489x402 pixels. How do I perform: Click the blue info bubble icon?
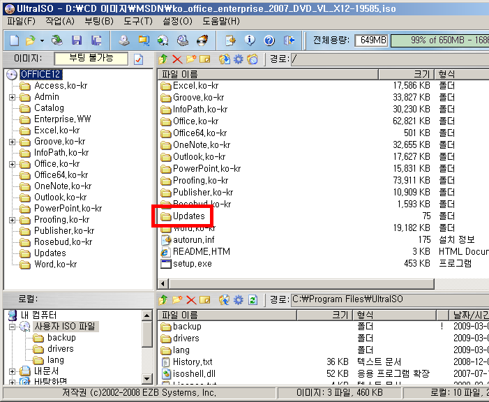[x=250, y=40]
